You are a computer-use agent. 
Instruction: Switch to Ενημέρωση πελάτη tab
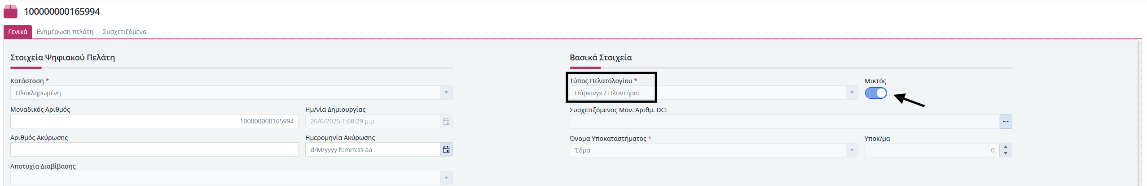[65, 32]
